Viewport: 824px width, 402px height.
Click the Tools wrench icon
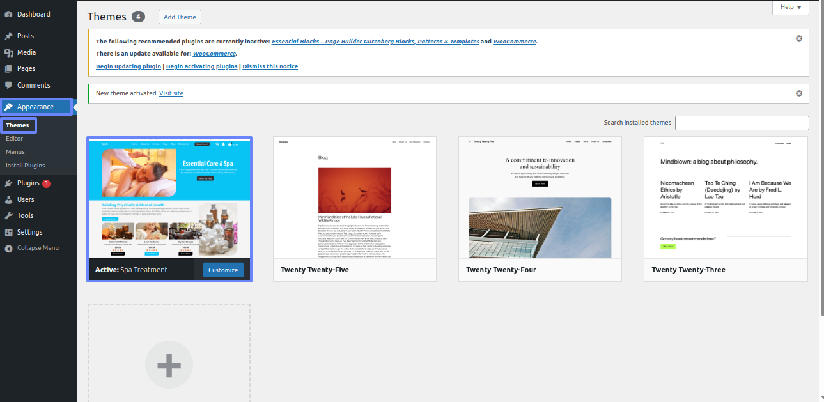coord(8,215)
